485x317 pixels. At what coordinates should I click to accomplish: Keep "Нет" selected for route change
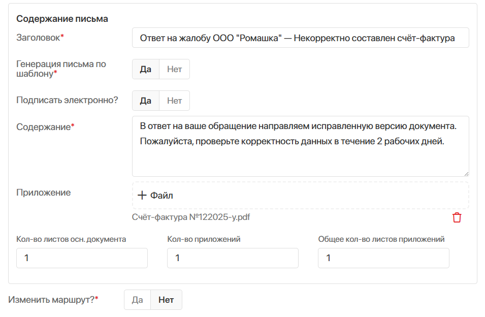click(166, 299)
